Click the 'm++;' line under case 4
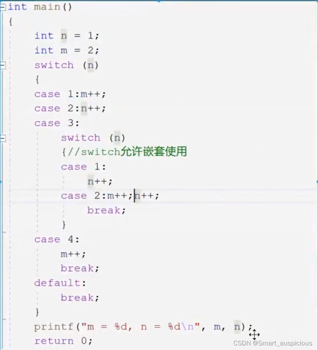This screenshot has height=350, width=318. [73, 254]
